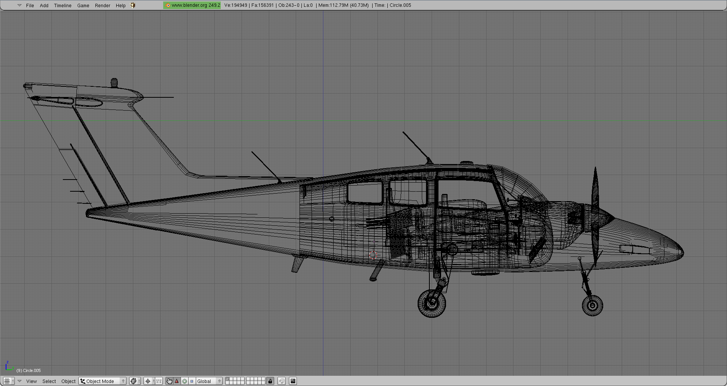
Task: Collapse the viewport header with the triangle
Action: [19, 381]
